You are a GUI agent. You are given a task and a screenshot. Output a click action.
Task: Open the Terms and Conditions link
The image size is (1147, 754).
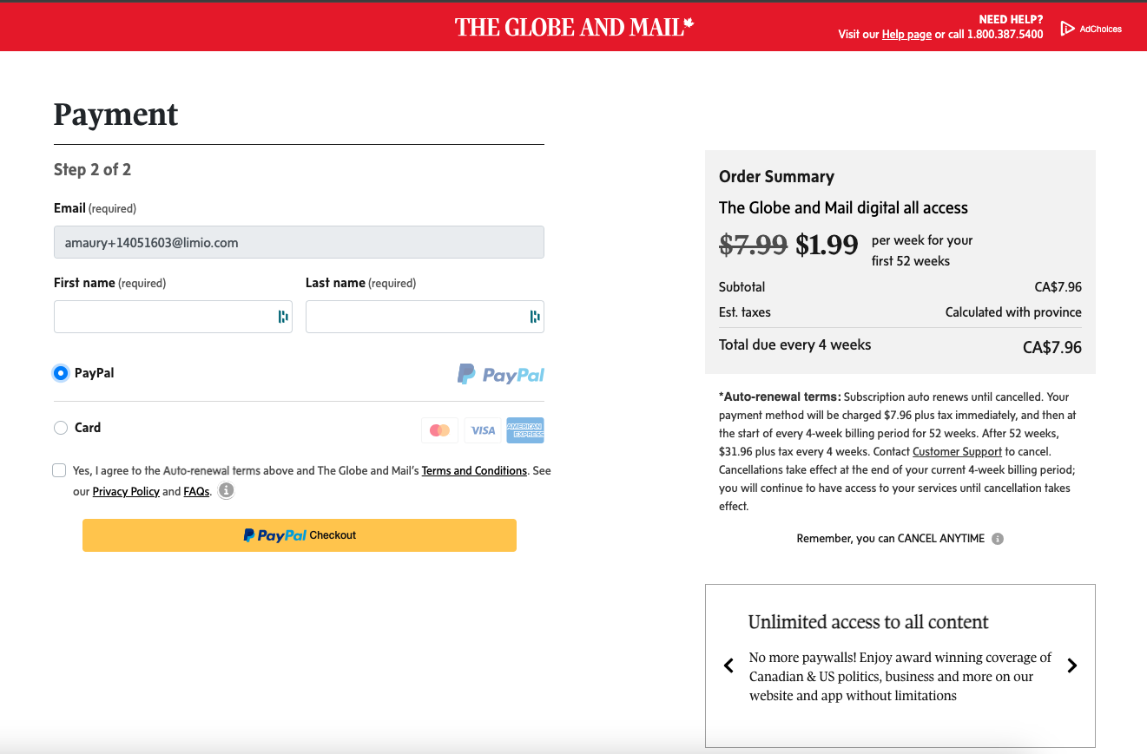tap(474, 470)
